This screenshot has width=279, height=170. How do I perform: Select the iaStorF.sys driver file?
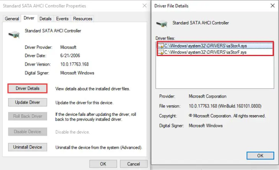pyautogui.click(x=215, y=52)
